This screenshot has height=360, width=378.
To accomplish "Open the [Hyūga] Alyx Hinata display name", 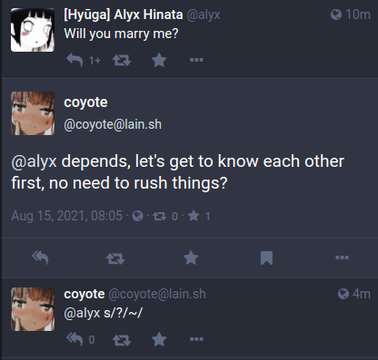I will [x=124, y=15].
